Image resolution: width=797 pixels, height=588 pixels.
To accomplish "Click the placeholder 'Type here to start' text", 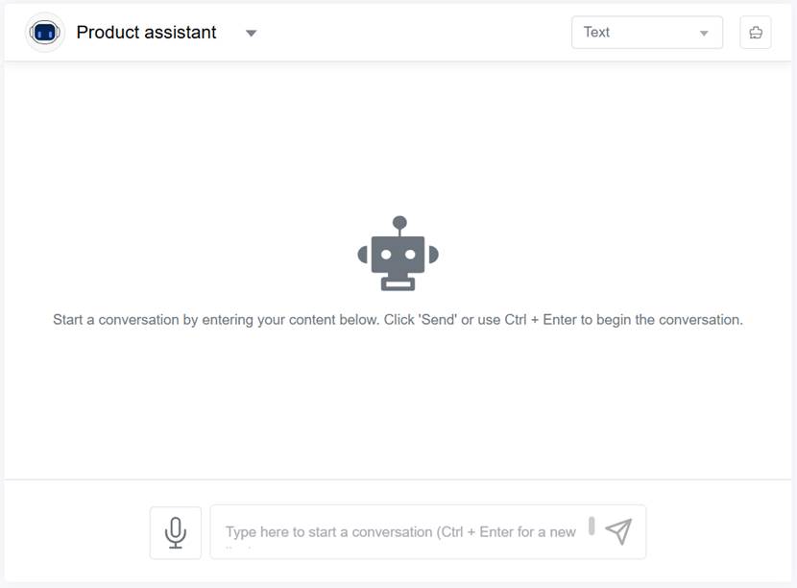I will 400,531.
